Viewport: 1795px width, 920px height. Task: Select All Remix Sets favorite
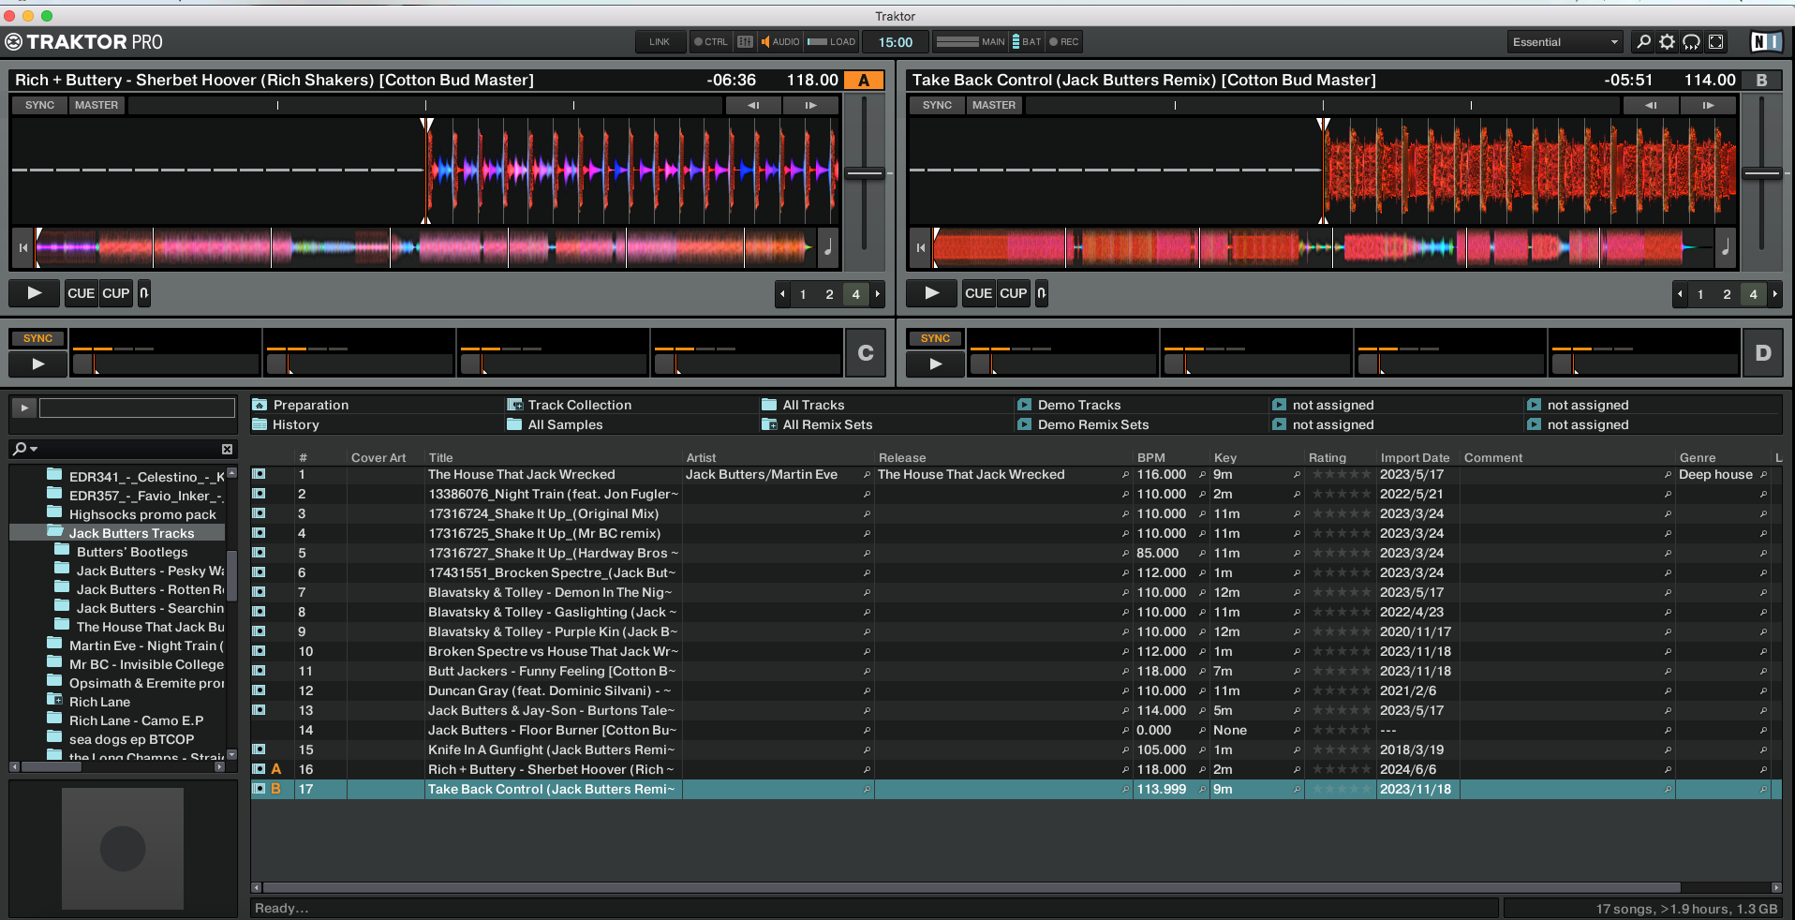827,424
